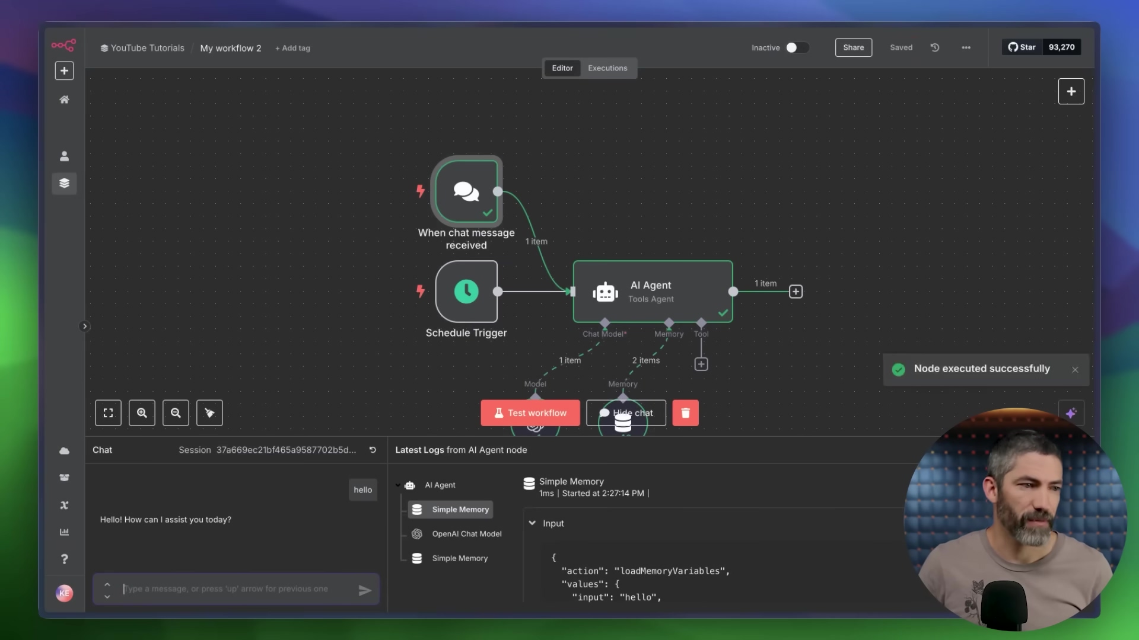Click the Zoom out button
The width and height of the screenshot is (1139, 640).
[176, 413]
